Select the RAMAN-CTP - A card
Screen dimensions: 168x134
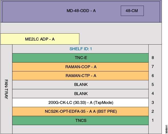80,76
